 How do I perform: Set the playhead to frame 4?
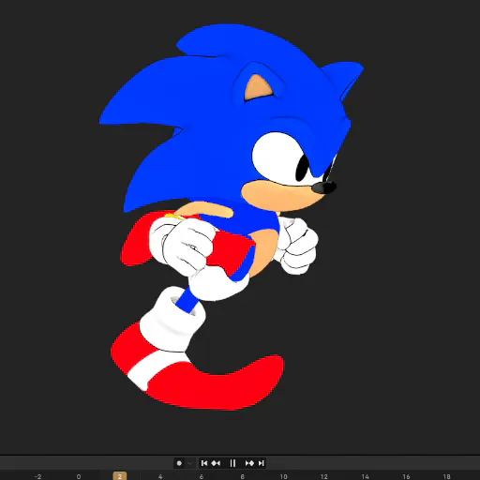coord(160,476)
